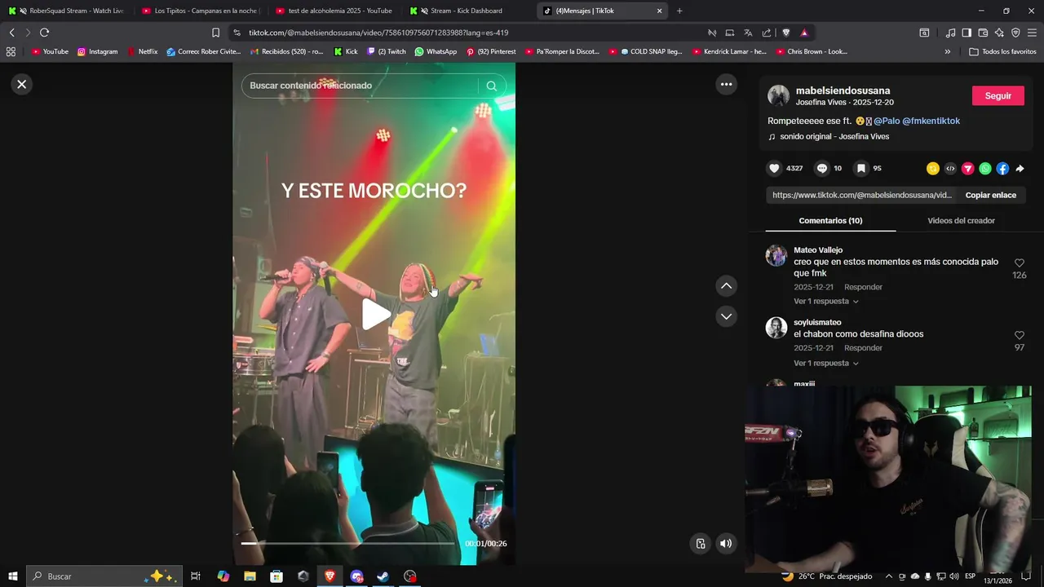Click the address bar URL
Image resolution: width=1044 pixels, height=587 pixels.
tap(378, 33)
